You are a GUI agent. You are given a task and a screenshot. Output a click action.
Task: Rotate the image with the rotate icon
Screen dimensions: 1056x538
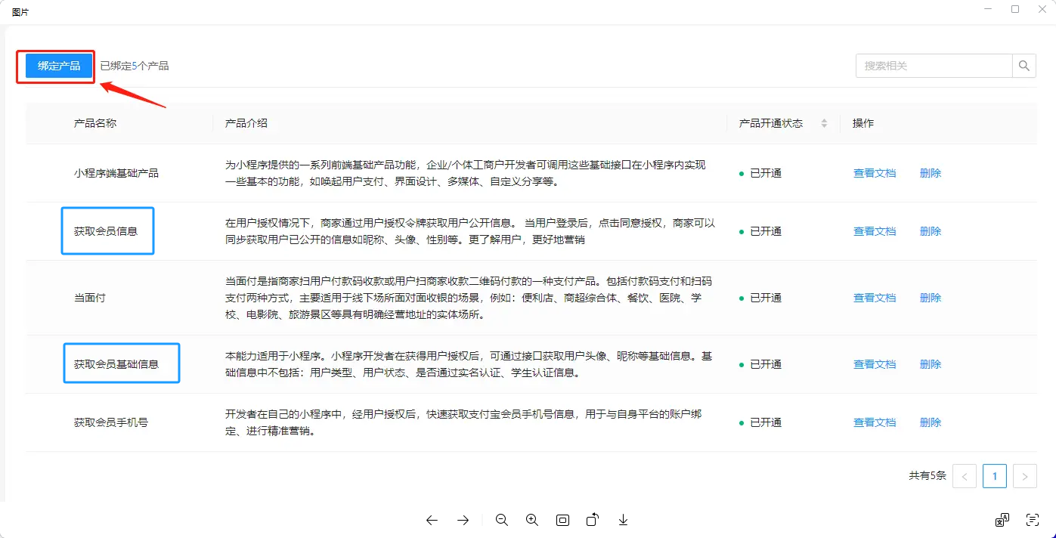point(593,520)
